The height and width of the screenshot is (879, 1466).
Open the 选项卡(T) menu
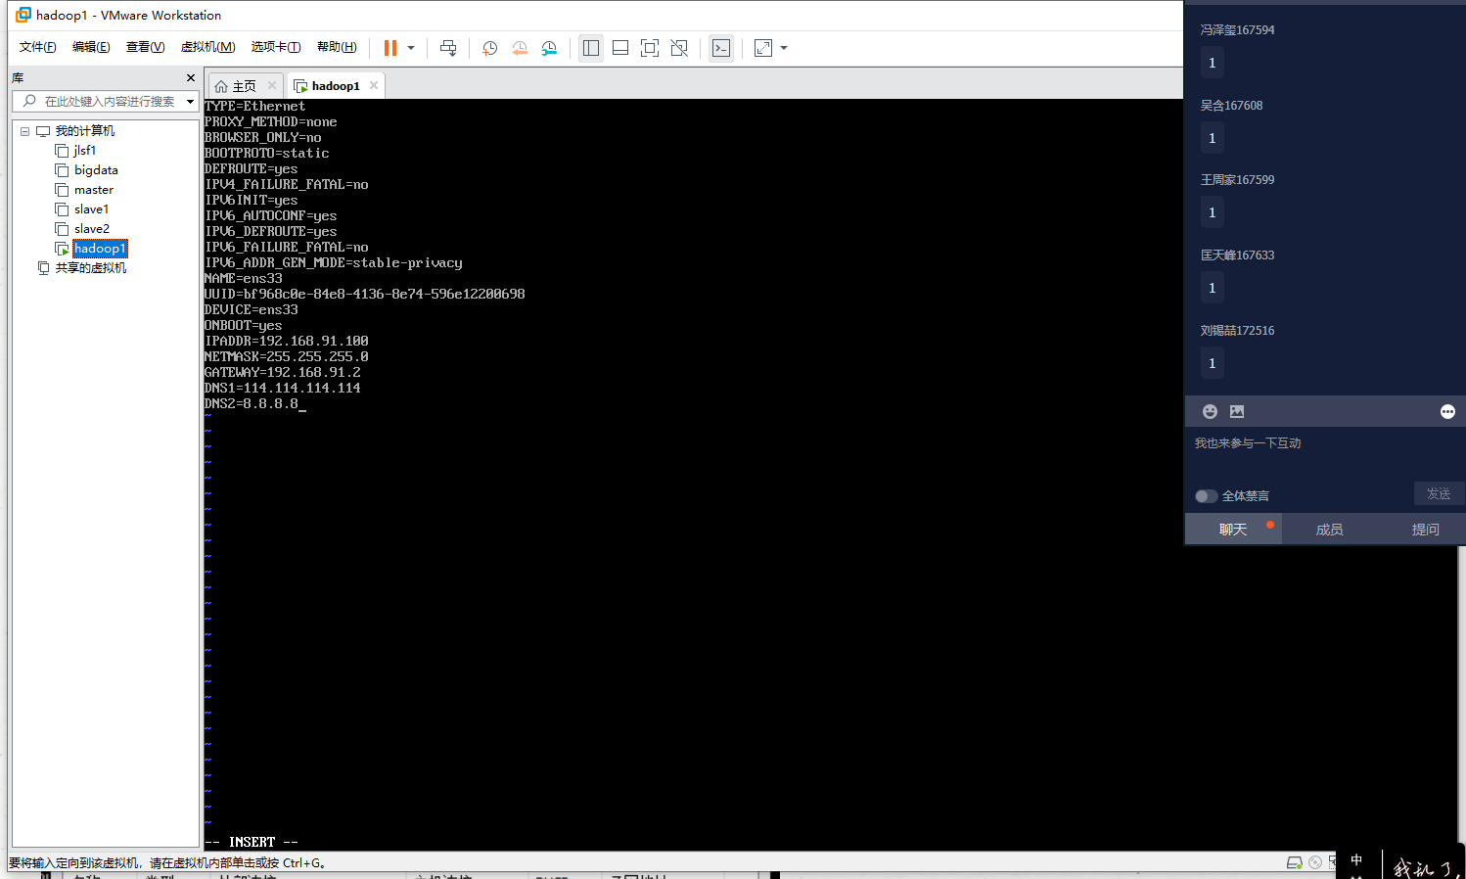point(276,47)
